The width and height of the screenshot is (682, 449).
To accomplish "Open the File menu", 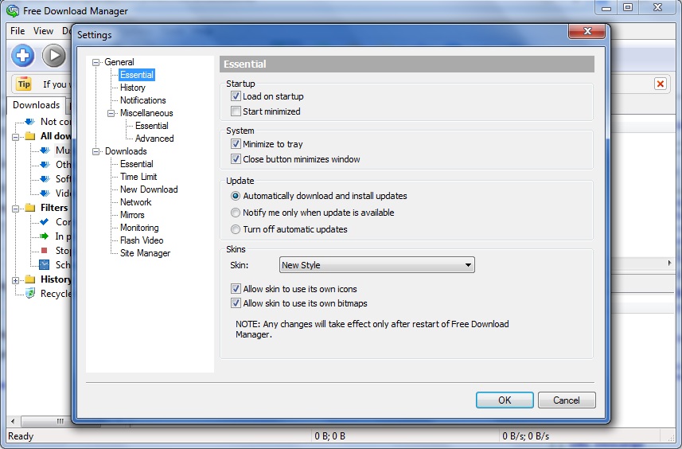I will point(18,31).
